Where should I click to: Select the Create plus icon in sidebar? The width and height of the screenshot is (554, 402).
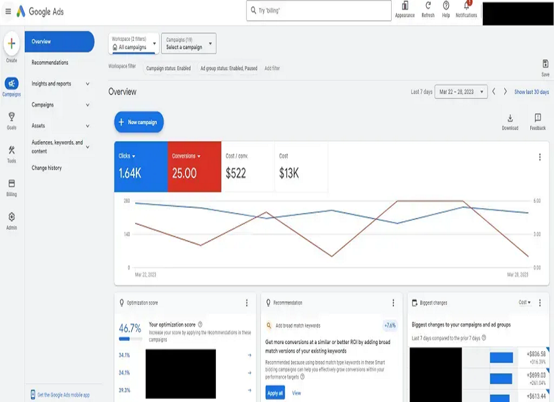click(x=11, y=42)
